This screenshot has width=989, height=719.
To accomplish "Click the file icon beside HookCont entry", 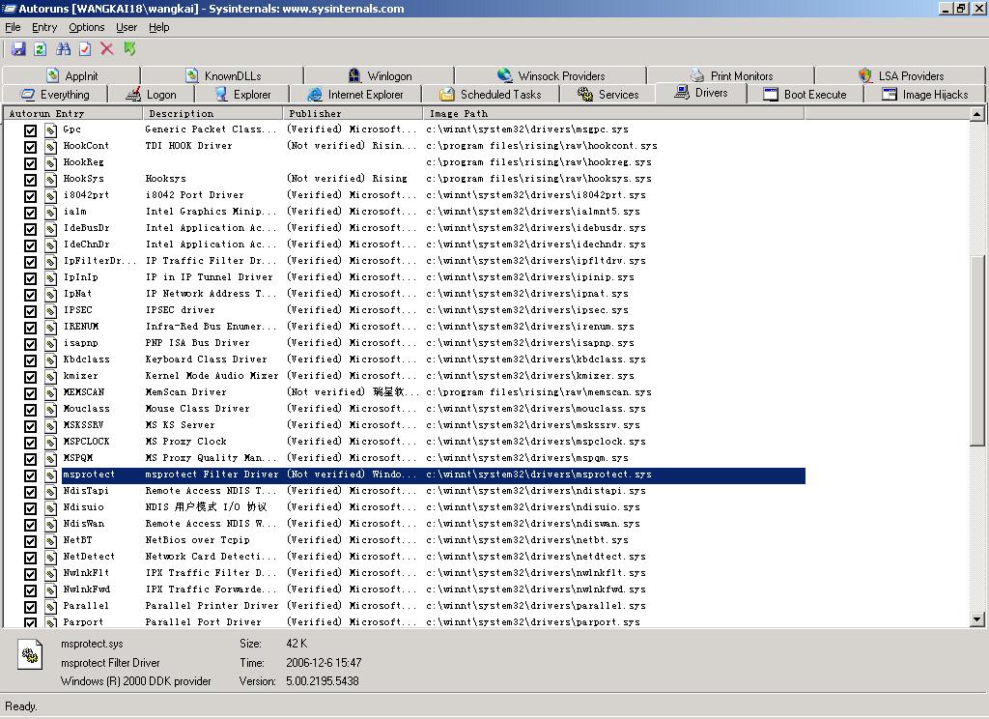I will [50, 147].
